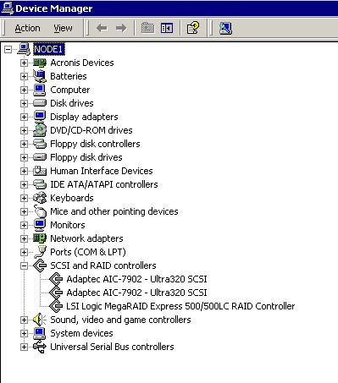Click the Help question mark toolbar icon
This screenshot has height=383, width=338.
coord(193,28)
